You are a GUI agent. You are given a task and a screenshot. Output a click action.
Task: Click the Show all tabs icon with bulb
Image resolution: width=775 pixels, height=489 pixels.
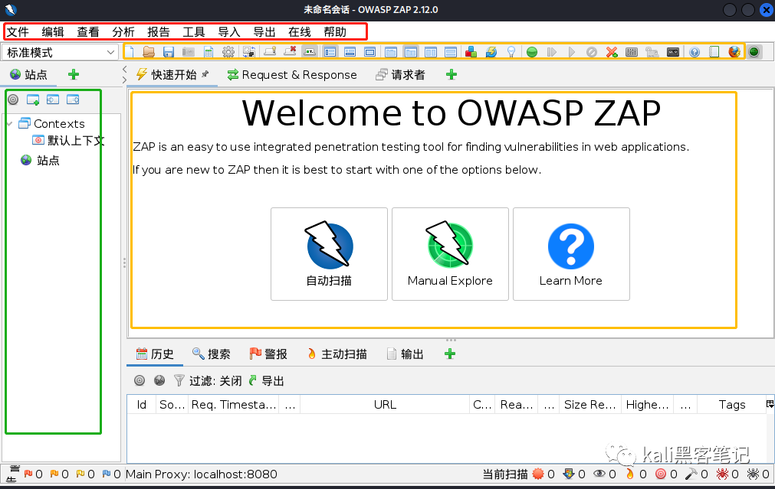point(271,51)
